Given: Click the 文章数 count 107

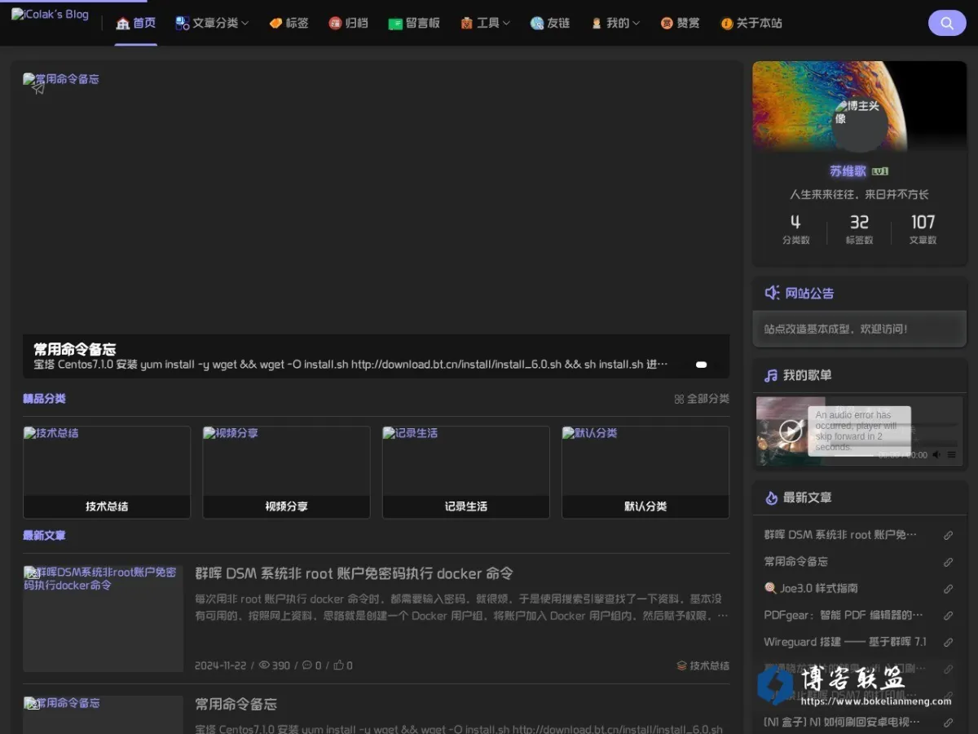Looking at the screenshot, I should pos(923,222).
